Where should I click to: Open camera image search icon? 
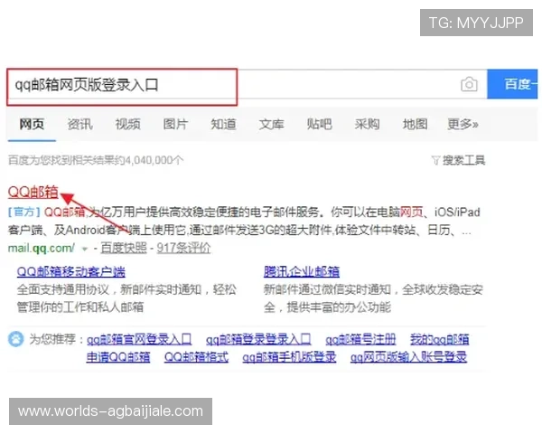pyautogui.click(x=469, y=84)
